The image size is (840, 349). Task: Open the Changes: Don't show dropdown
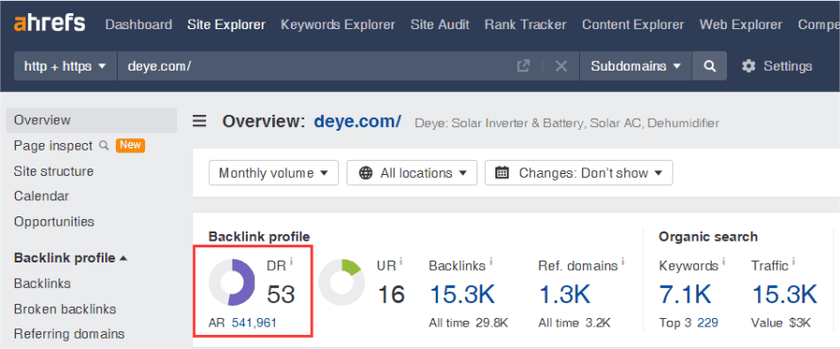click(x=579, y=173)
